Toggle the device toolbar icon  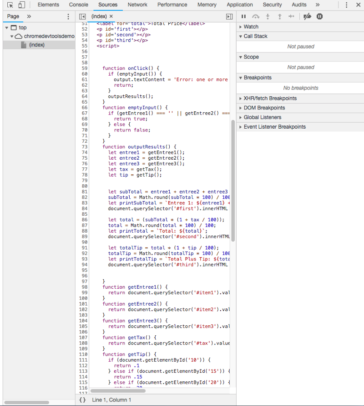coord(21,5)
